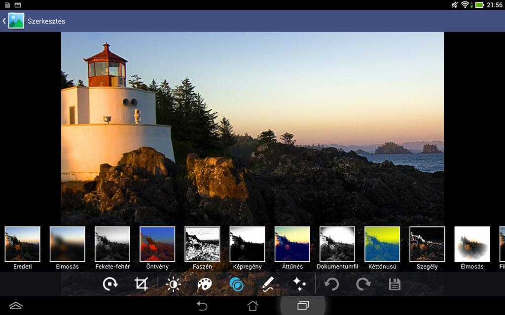Tap the Android home button
Viewport: 505px width, 315px height.
click(252, 305)
